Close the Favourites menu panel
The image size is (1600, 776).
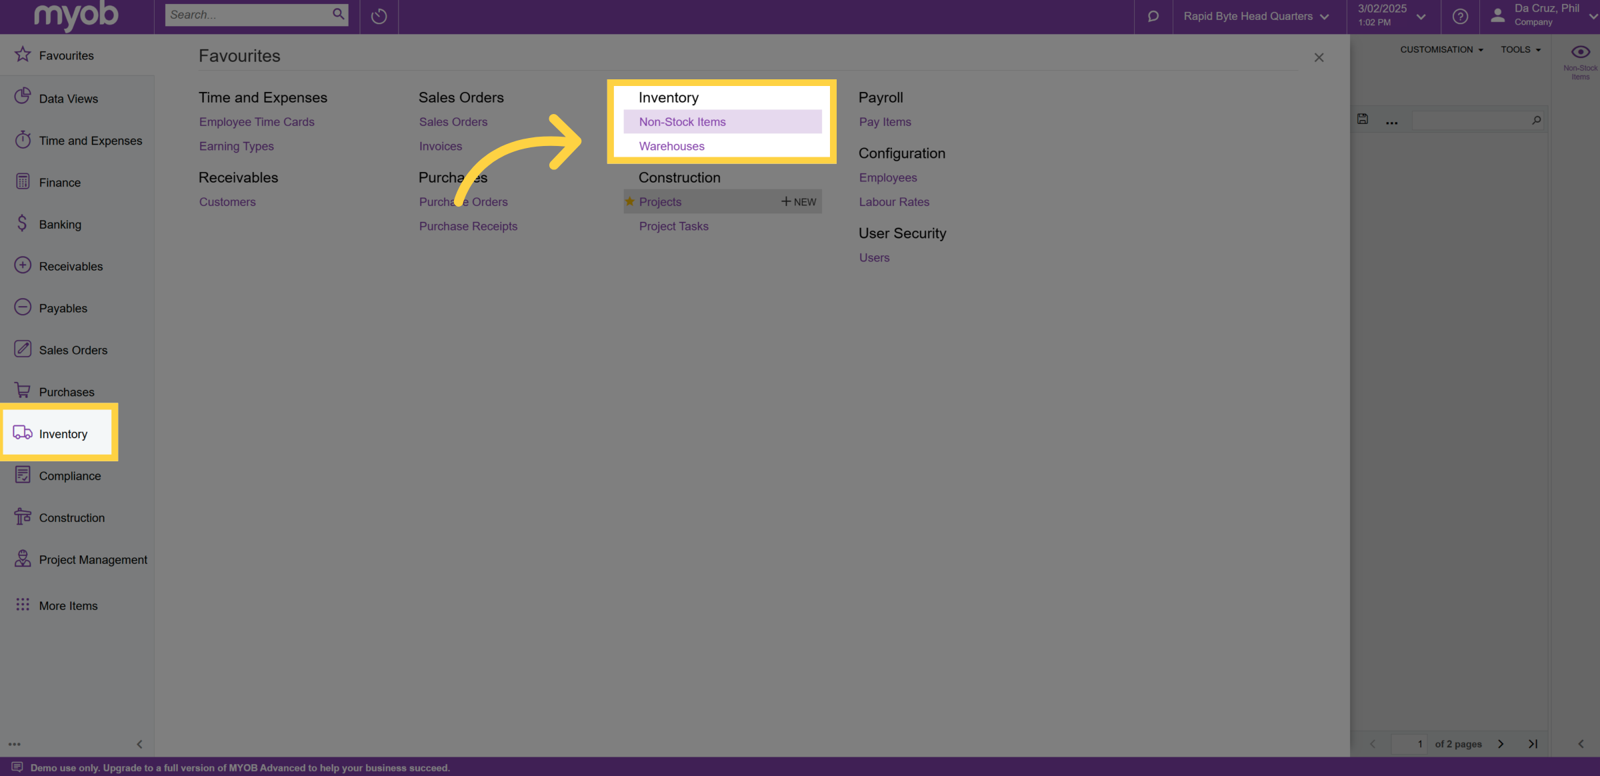1319,57
